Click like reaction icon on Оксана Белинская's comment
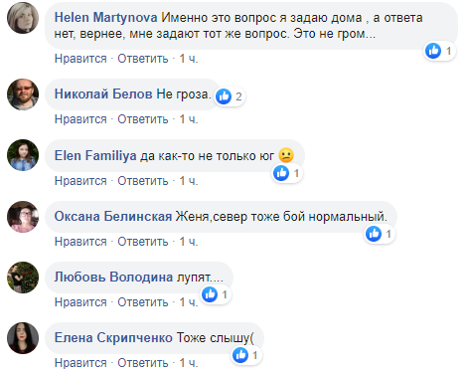The image size is (468, 374). pos(374,234)
